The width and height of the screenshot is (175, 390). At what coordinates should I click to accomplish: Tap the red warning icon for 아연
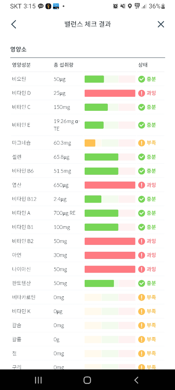142,255
